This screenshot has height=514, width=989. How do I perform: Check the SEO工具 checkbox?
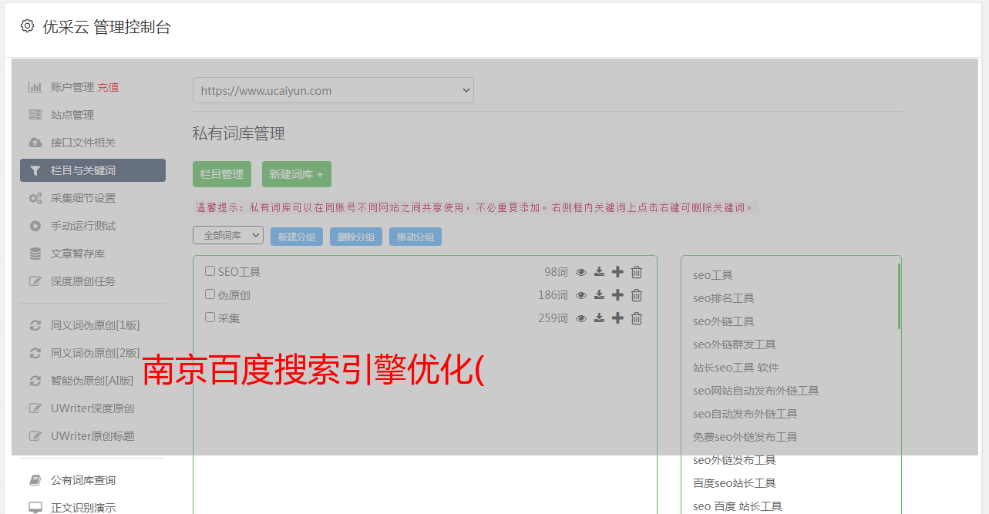tap(210, 271)
